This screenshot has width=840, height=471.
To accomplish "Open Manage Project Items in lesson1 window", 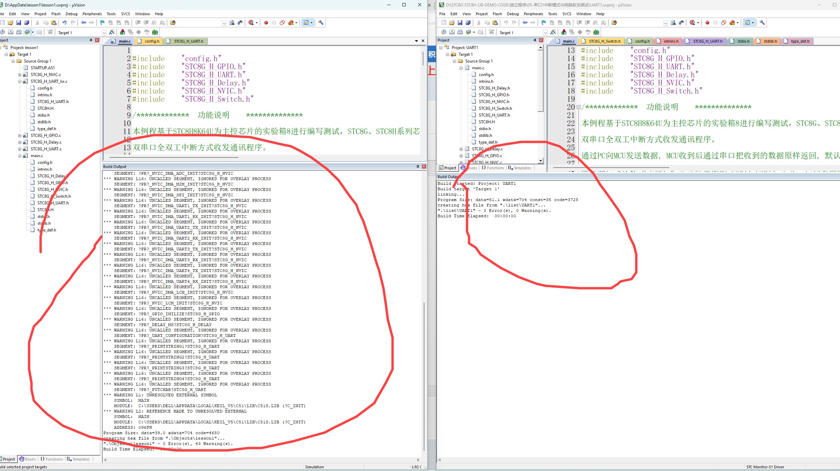I will click(x=123, y=32).
